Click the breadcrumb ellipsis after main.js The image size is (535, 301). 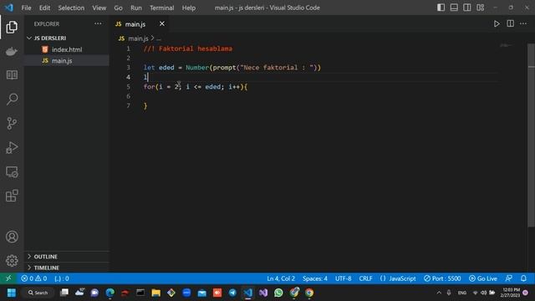[x=159, y=38]
